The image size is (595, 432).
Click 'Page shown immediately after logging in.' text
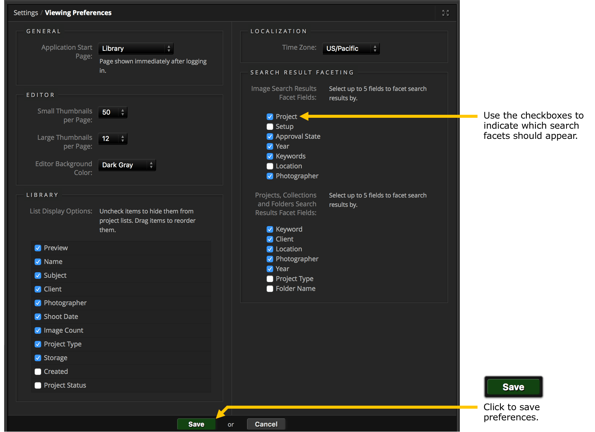point(153,66)
